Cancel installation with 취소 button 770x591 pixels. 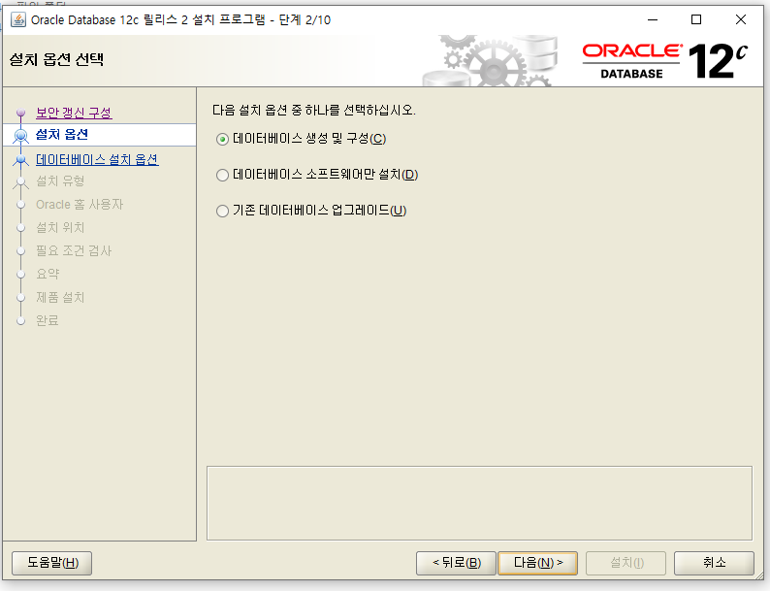pyautogui.click(x=714, y=563)
